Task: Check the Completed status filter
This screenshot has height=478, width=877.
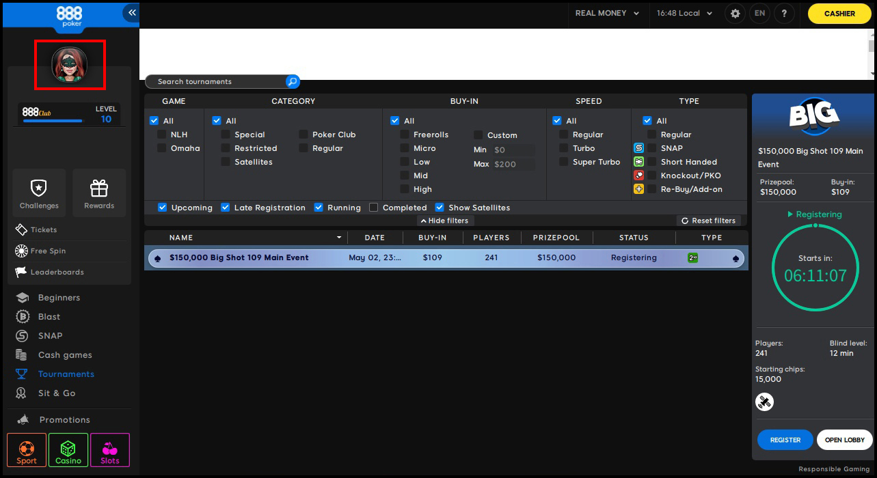Action: (374, 208)
